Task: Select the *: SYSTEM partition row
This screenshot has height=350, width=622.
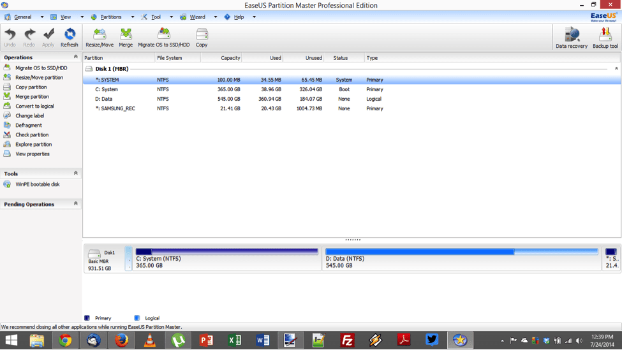Action: [352, 80]
